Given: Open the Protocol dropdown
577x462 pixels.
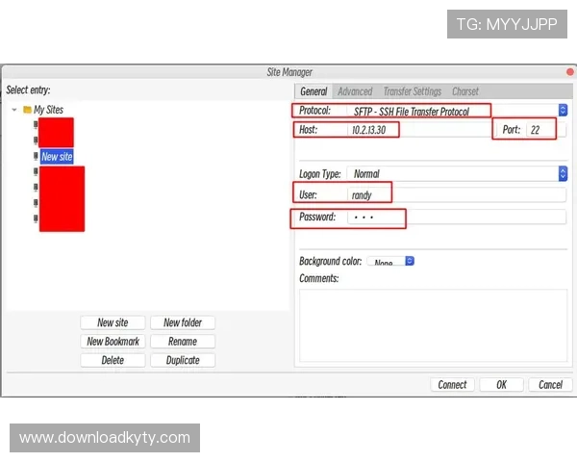Looking at the screenshot, I should (563, 110).
